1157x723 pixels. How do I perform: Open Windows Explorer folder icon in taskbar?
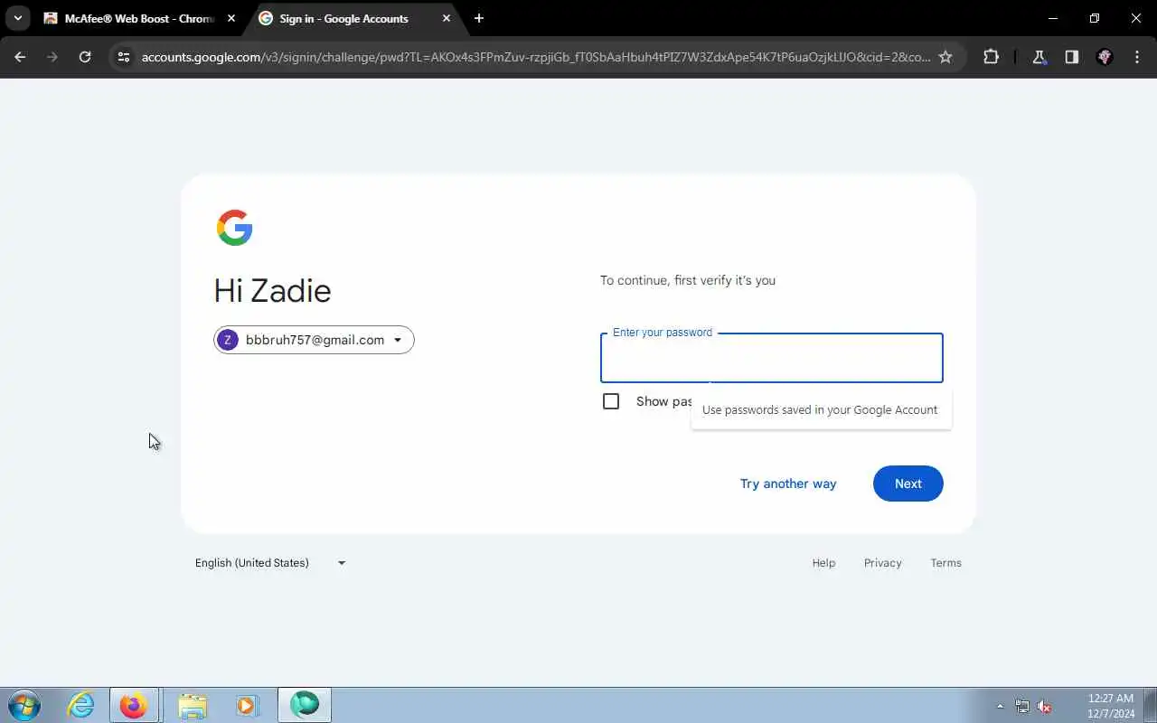click(x=193, y=705)
